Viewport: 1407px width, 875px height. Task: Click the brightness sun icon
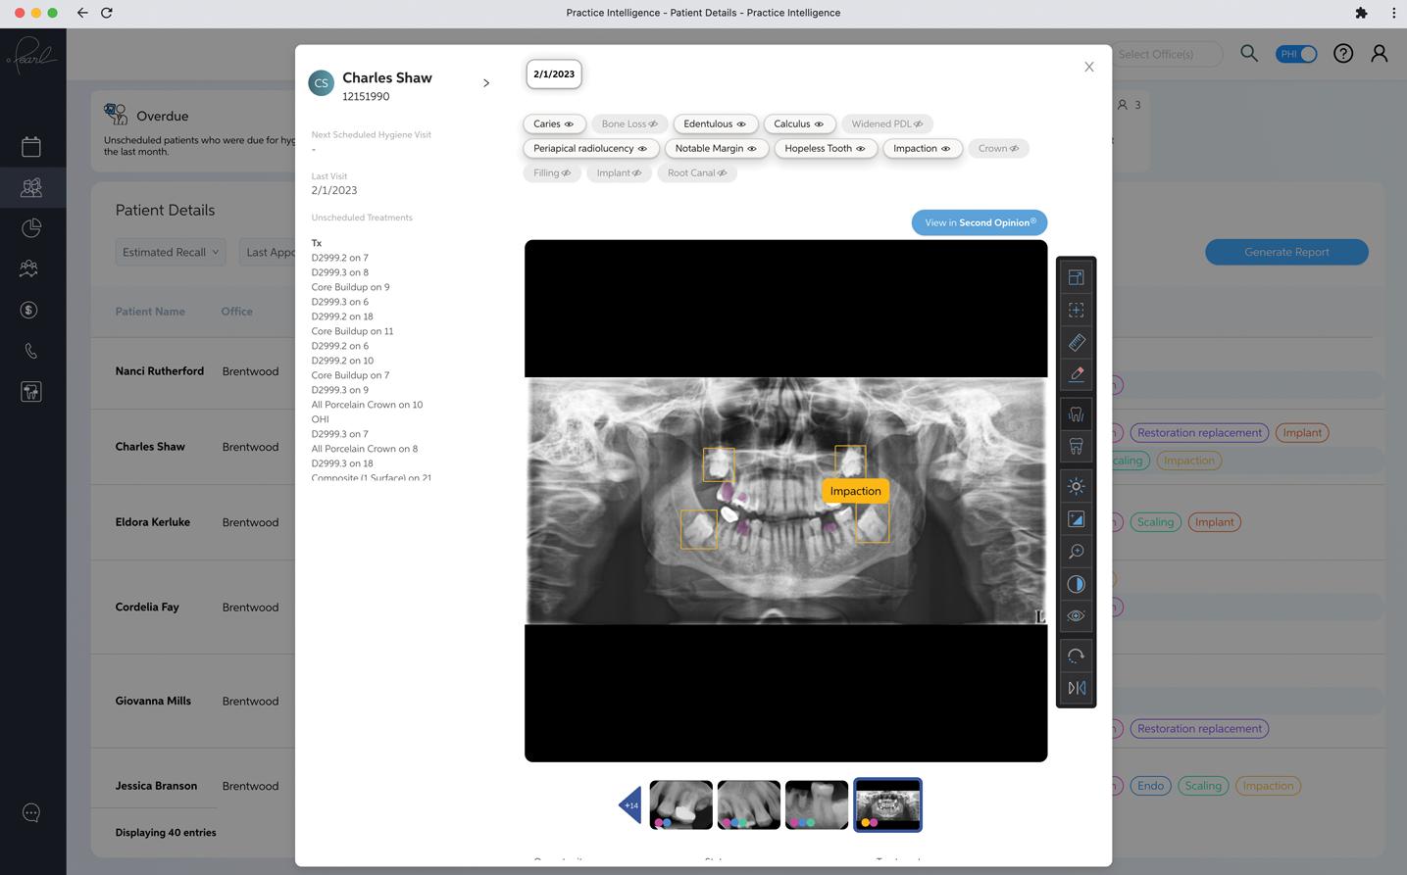click(x=1076, y=487)
